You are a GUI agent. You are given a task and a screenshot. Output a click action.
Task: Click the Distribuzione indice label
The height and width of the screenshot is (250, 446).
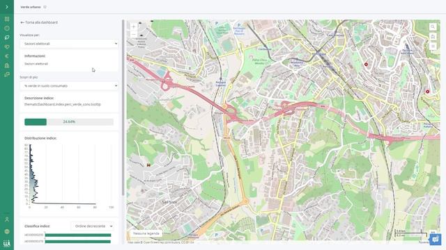[40, 138]
